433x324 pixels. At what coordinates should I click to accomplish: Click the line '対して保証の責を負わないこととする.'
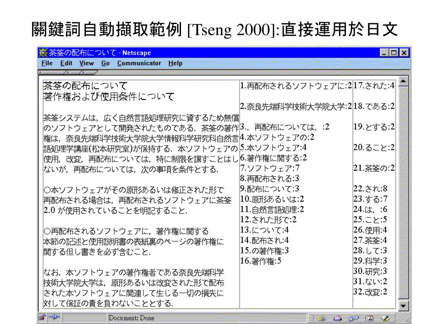pyautogui.click(x=109, y=303)
